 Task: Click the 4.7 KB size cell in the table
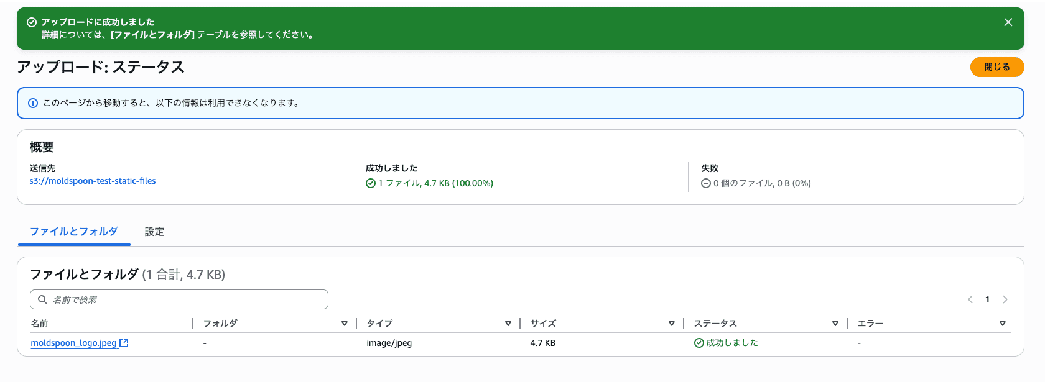(x=543, y=343)
